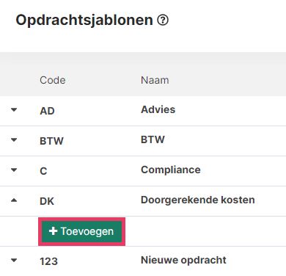This screenshot has height=276, width=286.
Task: Click the plus icon in Toevoegen
Action: pyautogui.click(x=53, y=231)
